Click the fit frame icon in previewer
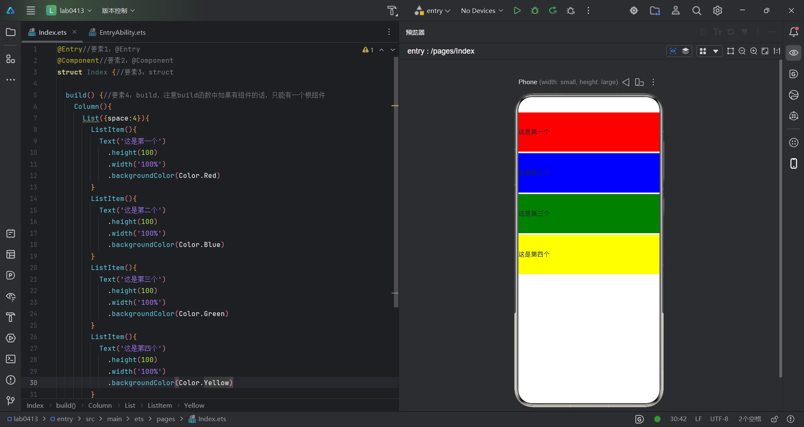Image resolution: width=804 pixels, height=427 pixels. [x=731, y=51]
